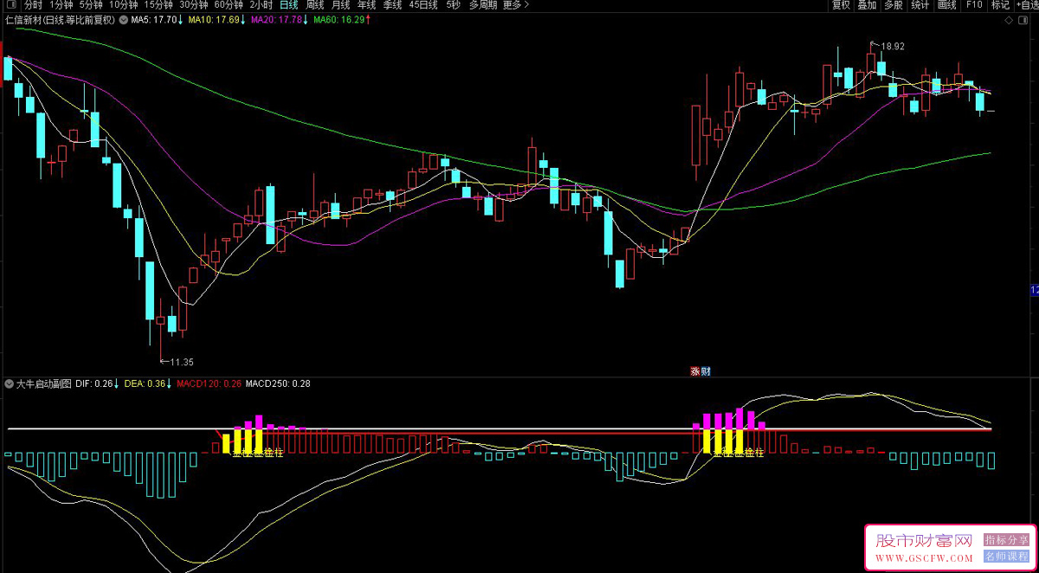Image resolution: width=1039 pixels, height=573 pixels.
Task: Click the MACD250: 0.28 value
Action: coord(278,383)
